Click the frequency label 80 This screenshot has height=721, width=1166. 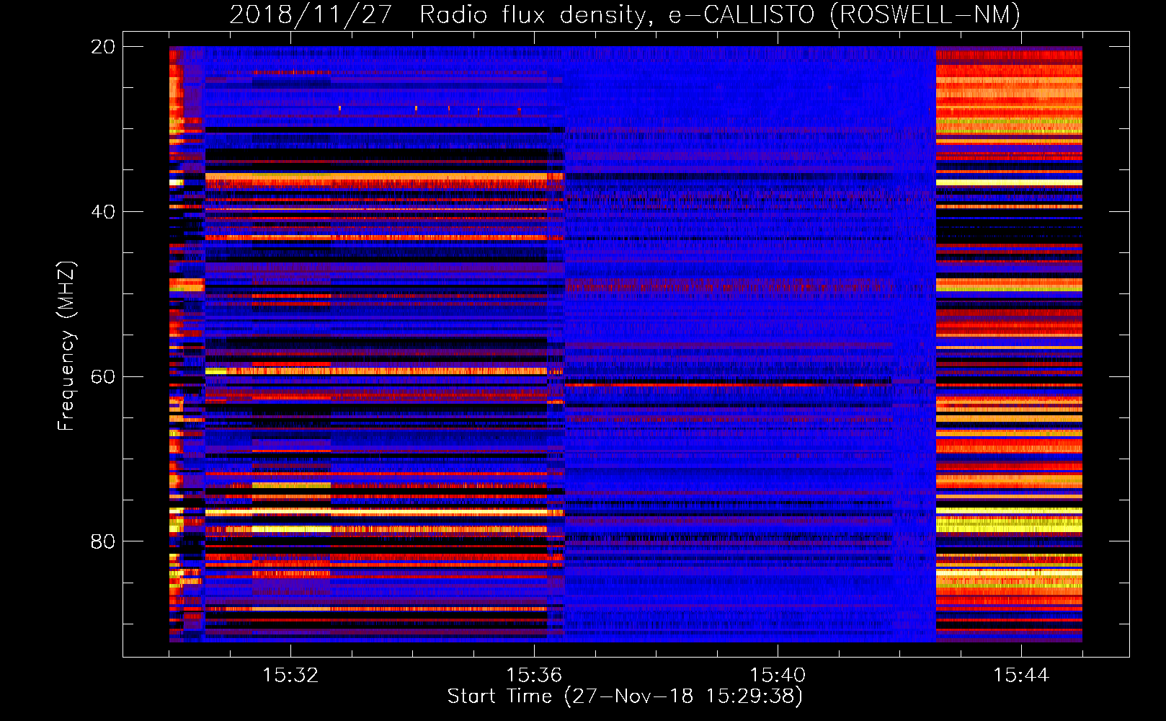coord(102,541)
